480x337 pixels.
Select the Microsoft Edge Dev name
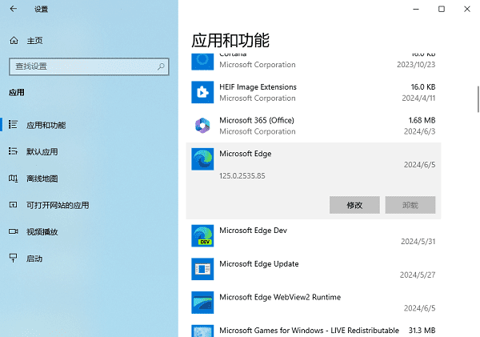click(x=253, y=231)
